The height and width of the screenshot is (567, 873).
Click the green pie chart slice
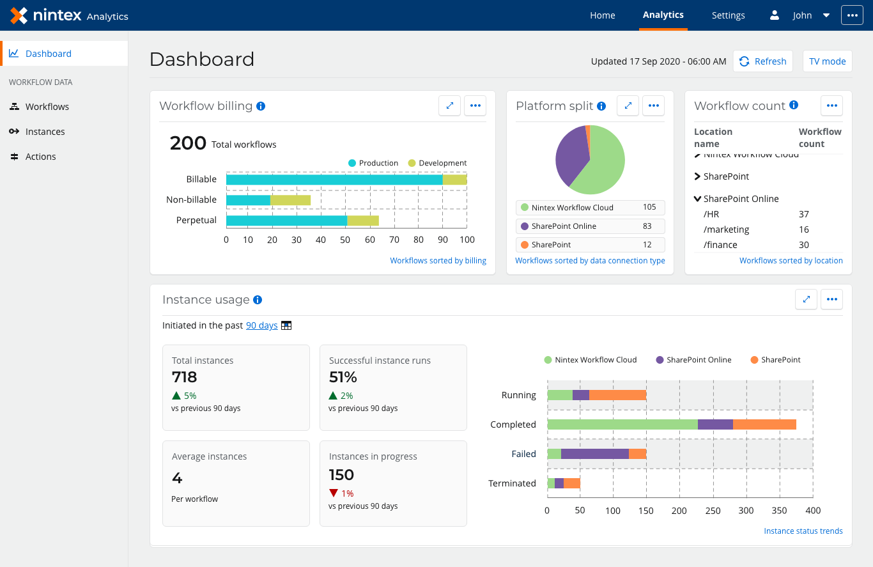point(604,163)
